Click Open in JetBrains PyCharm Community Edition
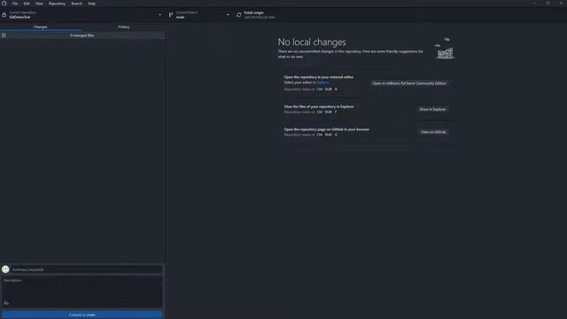The width and height of the screenshot is (567, 319). click(x=409, y=83)
